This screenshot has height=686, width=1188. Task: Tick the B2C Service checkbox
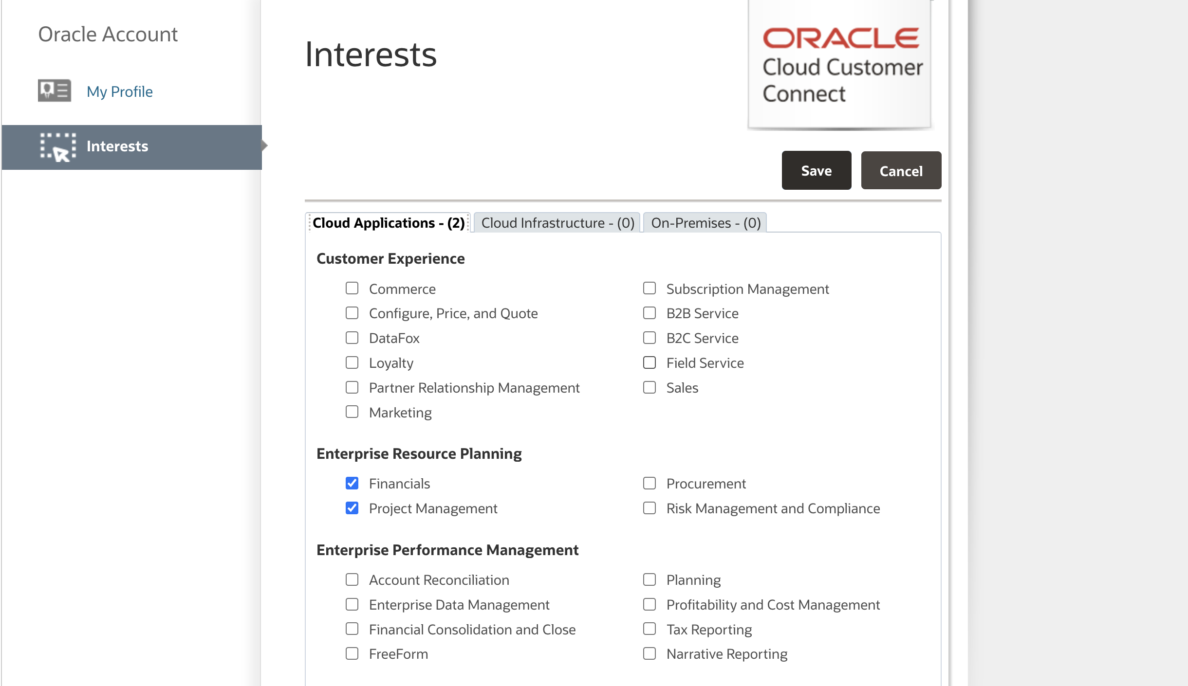coord(650,338)
